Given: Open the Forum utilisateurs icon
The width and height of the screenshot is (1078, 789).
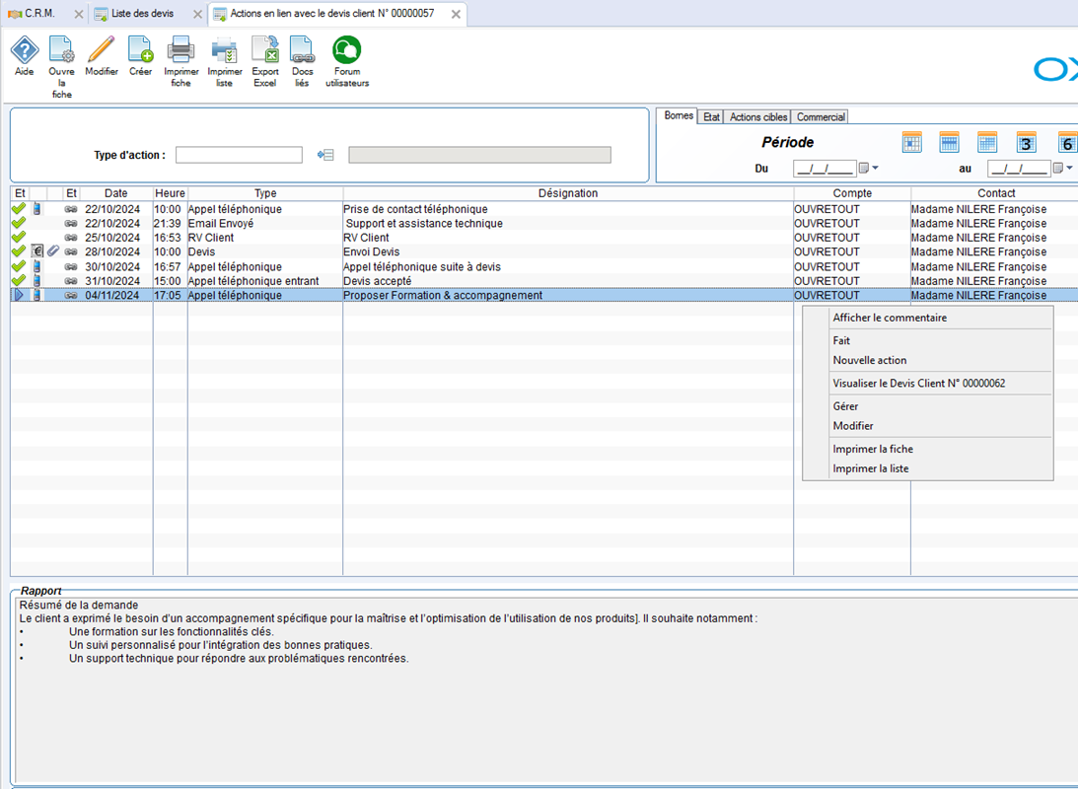Looking at the screenshot, I should [x=346, y=50].
